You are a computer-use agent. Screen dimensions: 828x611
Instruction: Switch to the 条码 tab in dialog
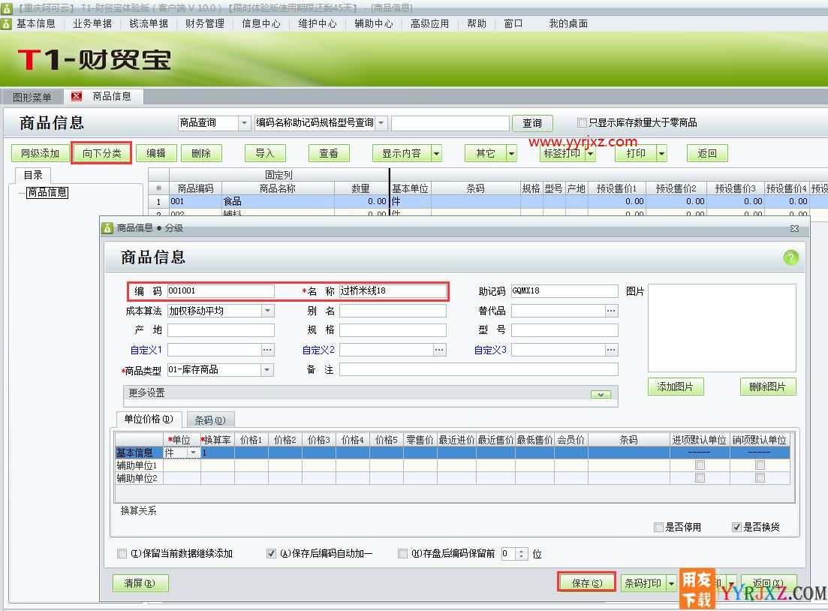(210, 420)
